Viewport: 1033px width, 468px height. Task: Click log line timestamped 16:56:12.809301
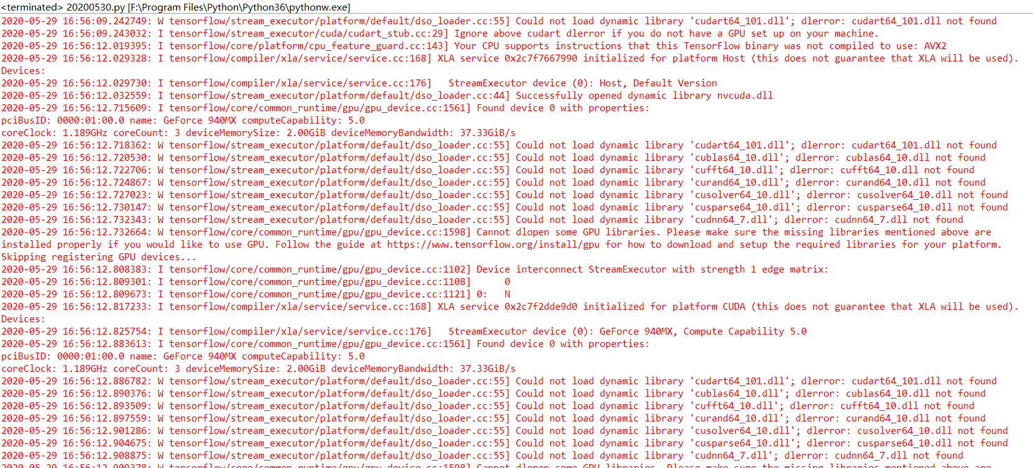[255, 282]
